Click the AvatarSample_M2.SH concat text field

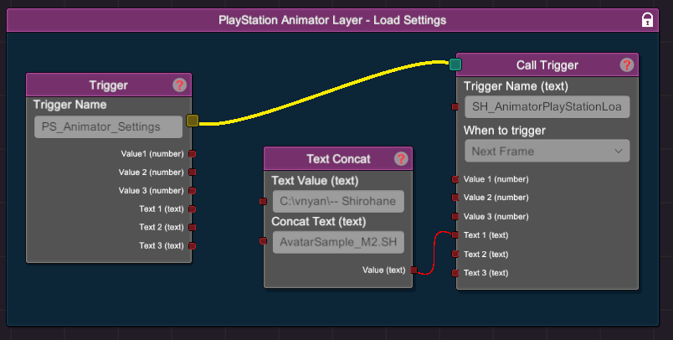pos(338,242)
